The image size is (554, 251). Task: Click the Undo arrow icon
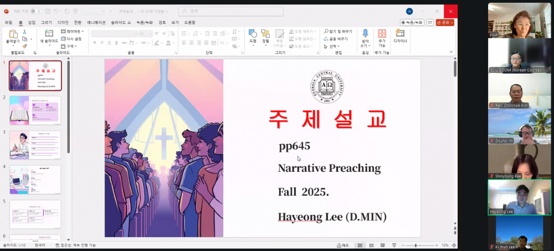(56, 11)
